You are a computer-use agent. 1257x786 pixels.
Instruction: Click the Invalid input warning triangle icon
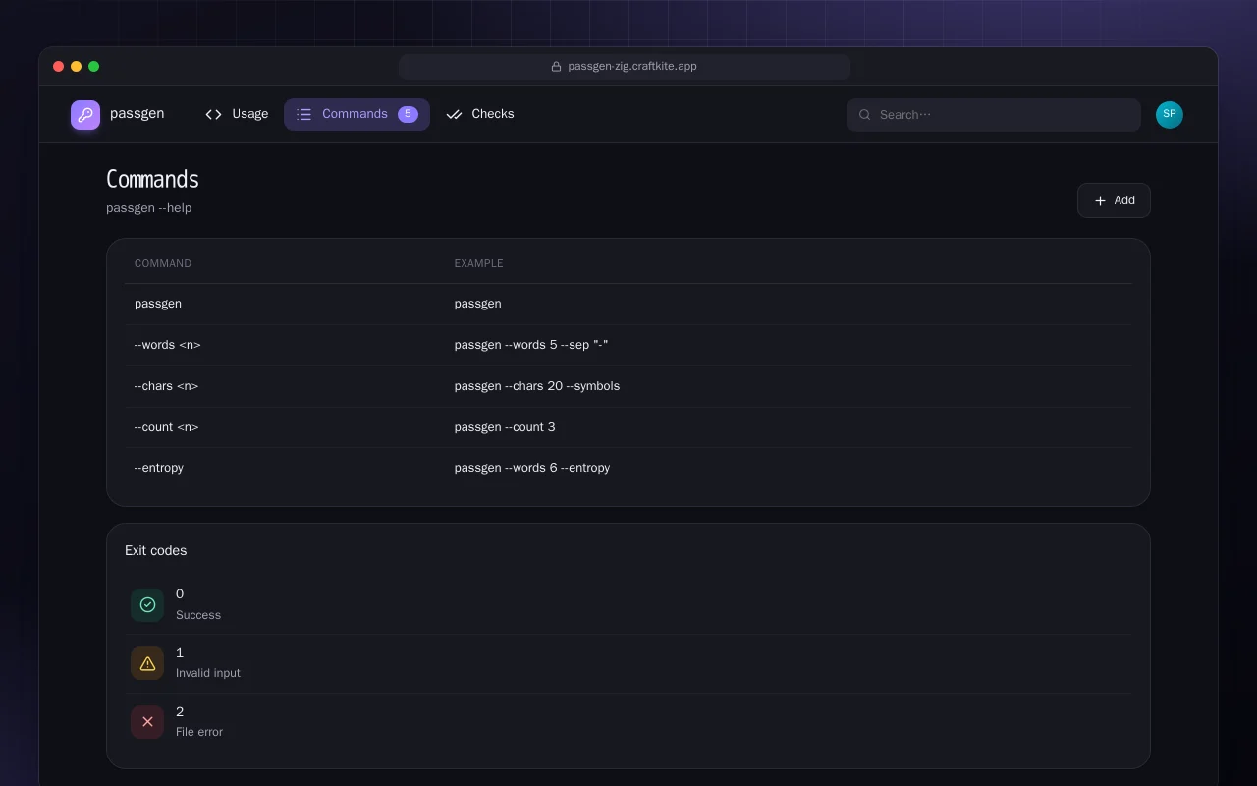(x=147, y=664)
